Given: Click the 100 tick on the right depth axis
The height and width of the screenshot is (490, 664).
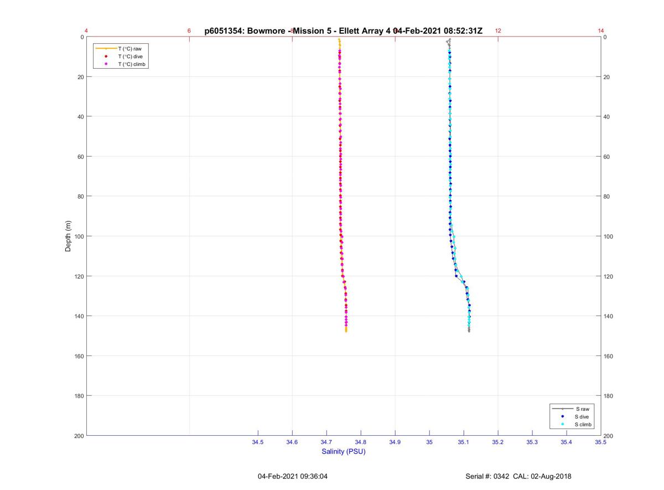Looking at the screenshot, I should click(x=608, y=236).
